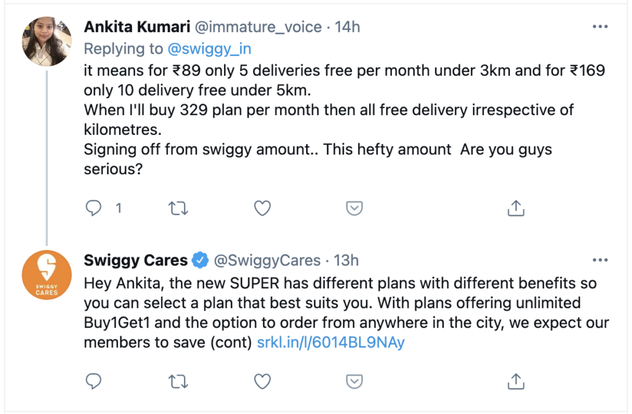The image size is (632, 414).
Task: Open Swiggy Cares display name
Action: click(136, 261)
